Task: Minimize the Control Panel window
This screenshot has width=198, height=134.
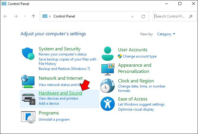Action: click(x=166, y=4)
